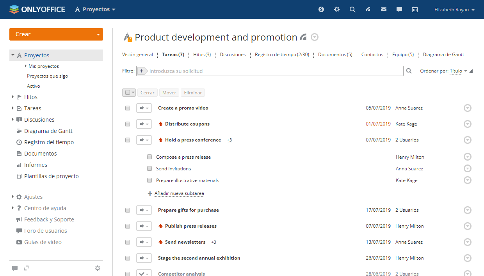Switch to the Diagrama de Gantt tab
Image resolution: width=484 pixels, height=276 pixels.
(443, 55)
